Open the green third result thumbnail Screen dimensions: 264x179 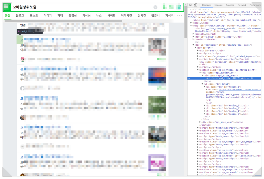click(x=157, y=105)
